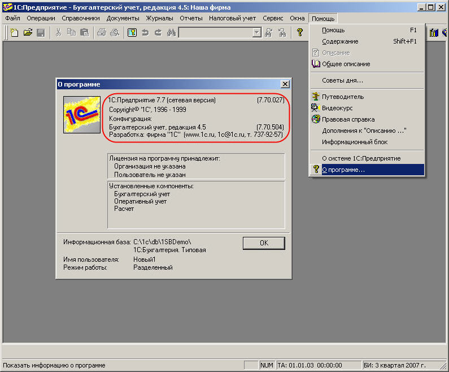This screenshot has height=372, width=449.
Task: Open the Операции menu
Action: (x=41, y=18)
